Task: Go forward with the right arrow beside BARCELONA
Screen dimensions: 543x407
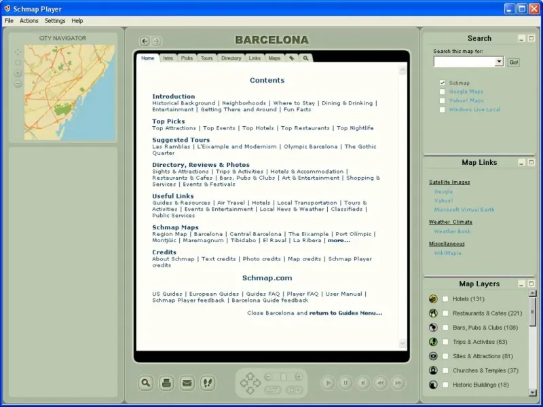Action: (x=156, y=41)
